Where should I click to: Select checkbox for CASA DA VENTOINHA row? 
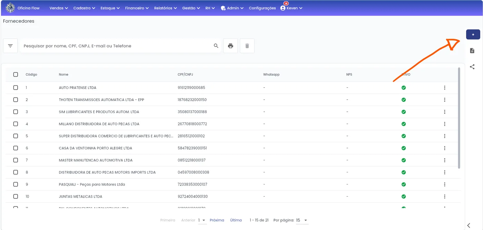tap(16, 148)
